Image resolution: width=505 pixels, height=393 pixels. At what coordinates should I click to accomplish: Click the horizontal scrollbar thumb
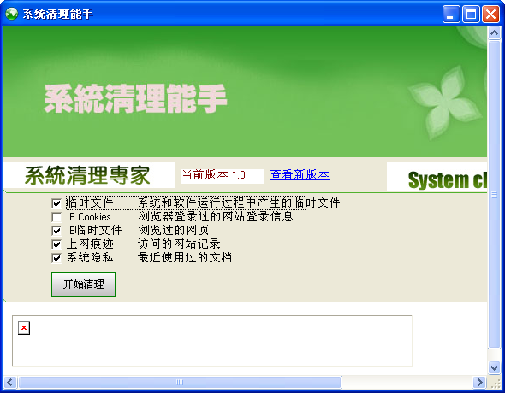(180, 382)
